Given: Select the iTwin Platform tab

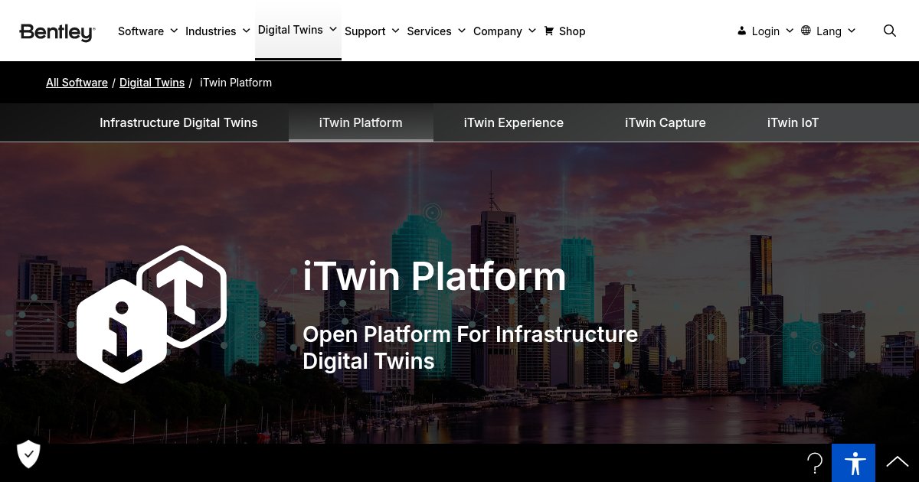Looking at the screenshot, I should tap(361, 122).
